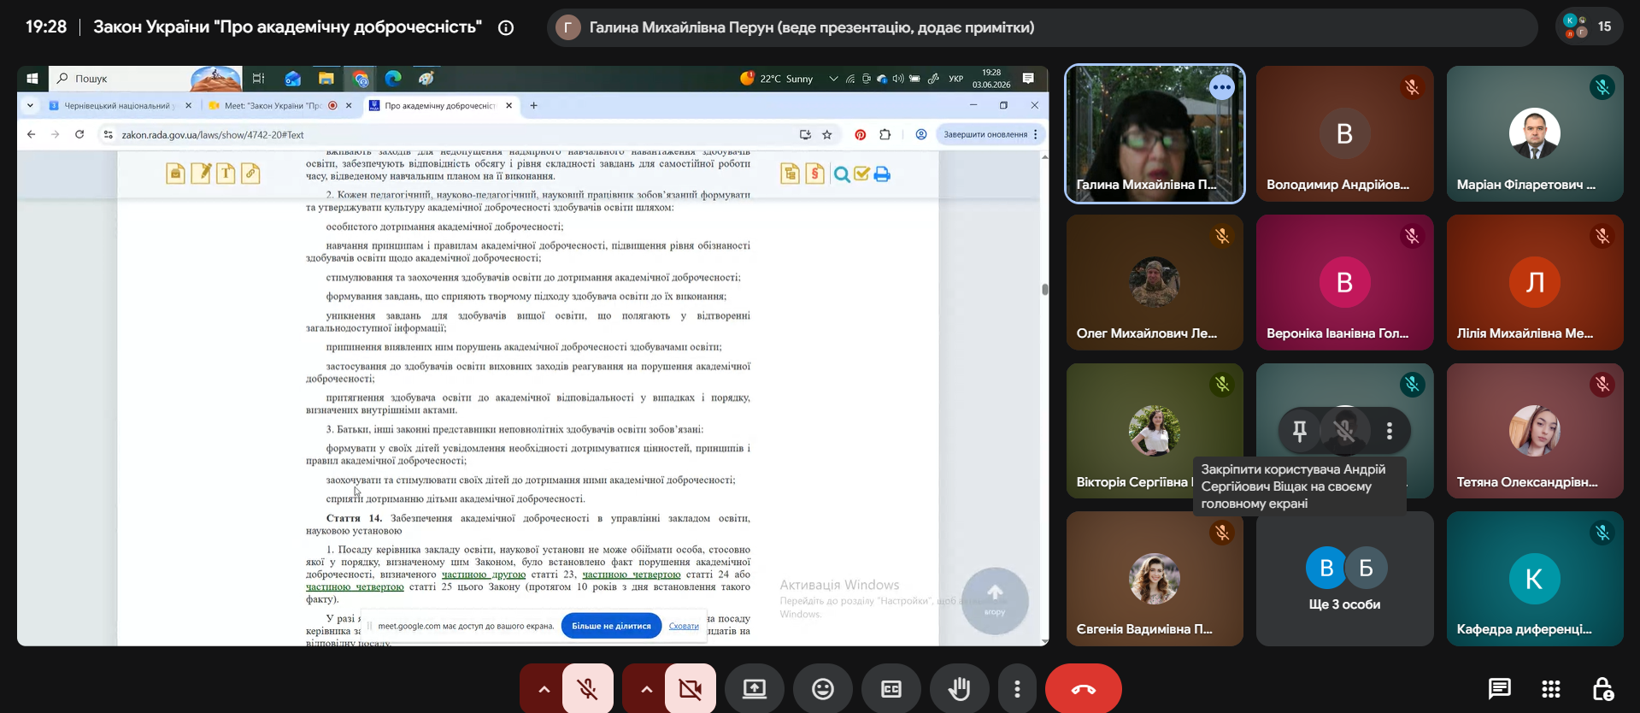Viewport: 1640px width, 713px height.
Task: Open File Explorer from the shared taskbar
Action: point(326,79)
